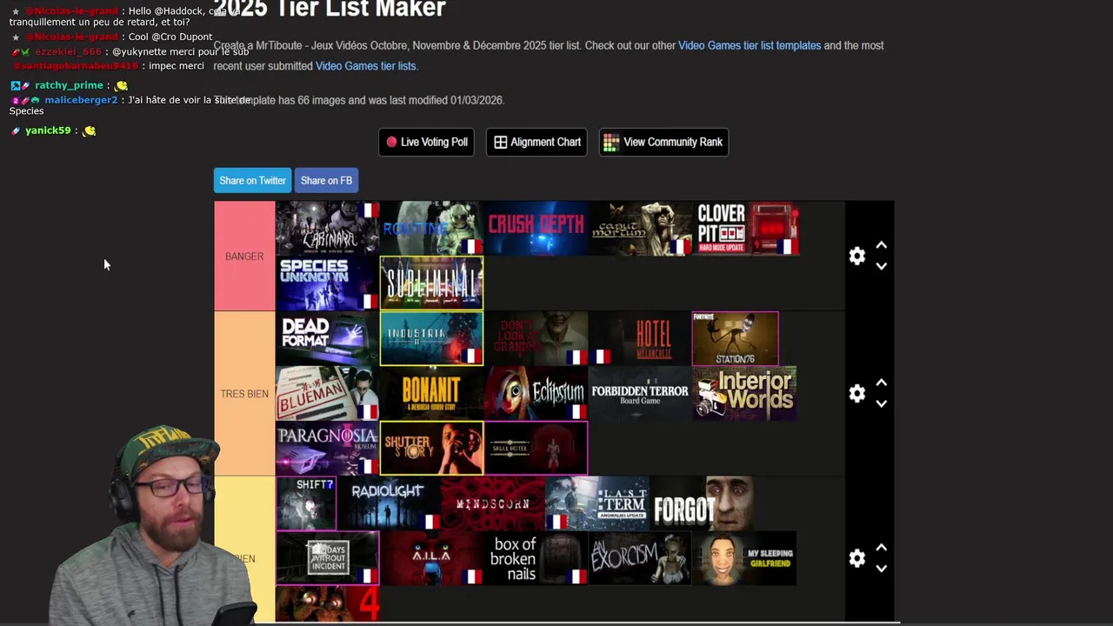Move BANGER tier up with arrow
Screen dimensions: 1113x626
[881, 245]
